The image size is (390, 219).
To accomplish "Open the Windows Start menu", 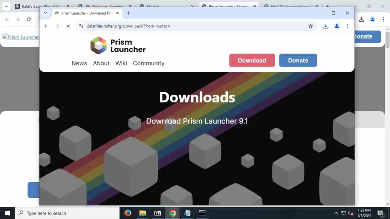I will (x=7, y=213).
